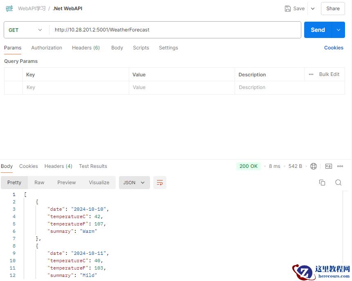
Task: Click the temperatureF value 107
Action: 99,224
